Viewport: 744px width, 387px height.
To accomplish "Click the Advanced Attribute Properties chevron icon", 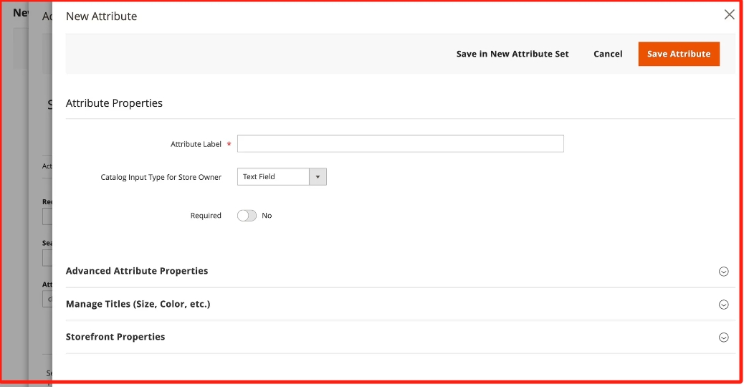I will pos(723,272).
